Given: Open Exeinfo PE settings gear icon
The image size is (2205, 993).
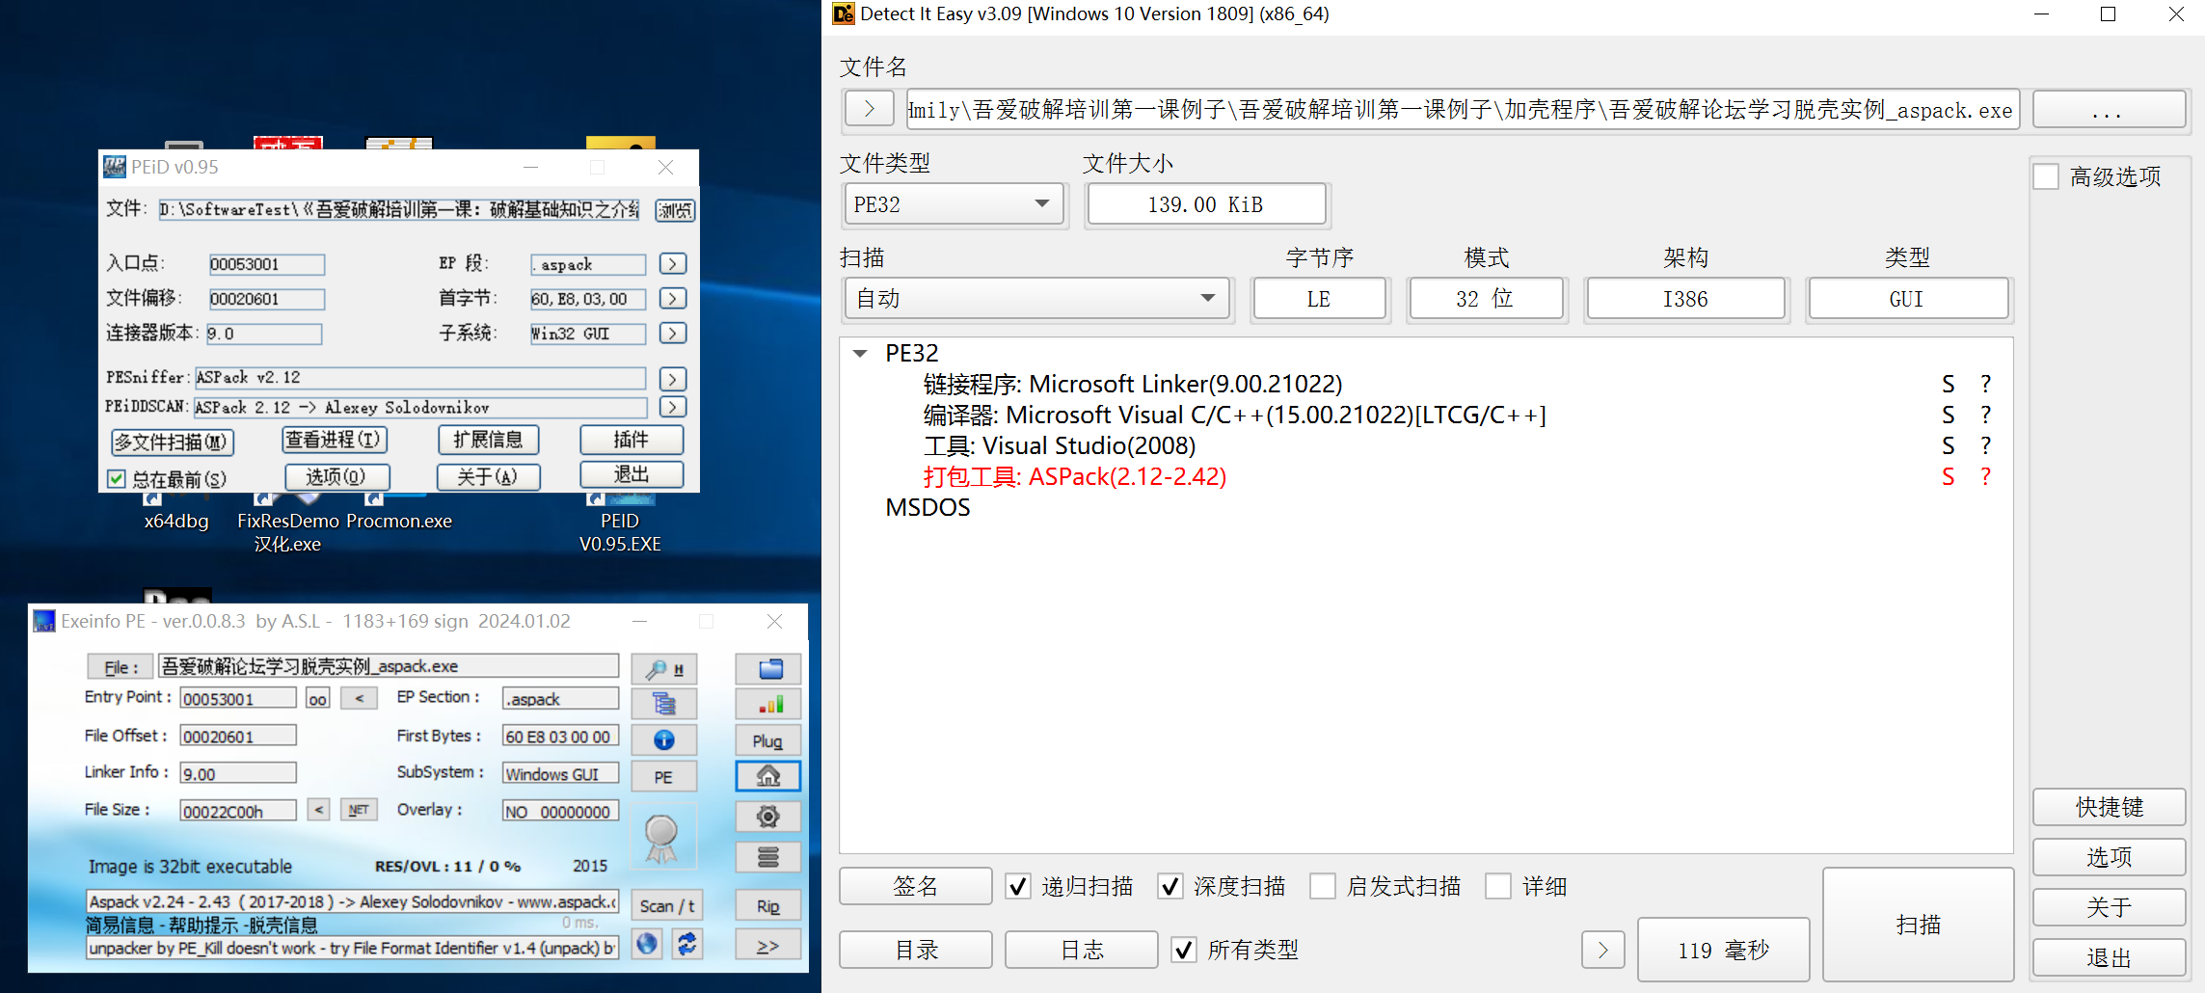Looking at the screenshot, I should point(768,817).
